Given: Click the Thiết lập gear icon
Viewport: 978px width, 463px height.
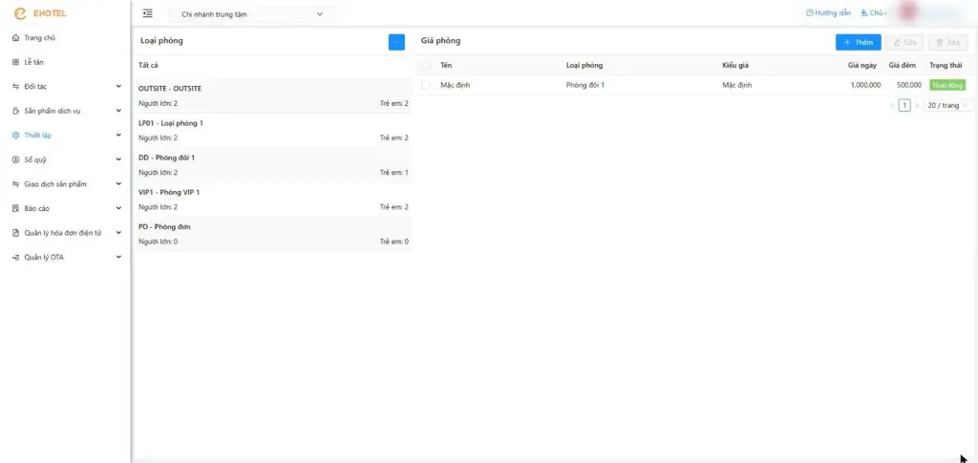Looking at the screenshot, I should (x=16, y=136).
